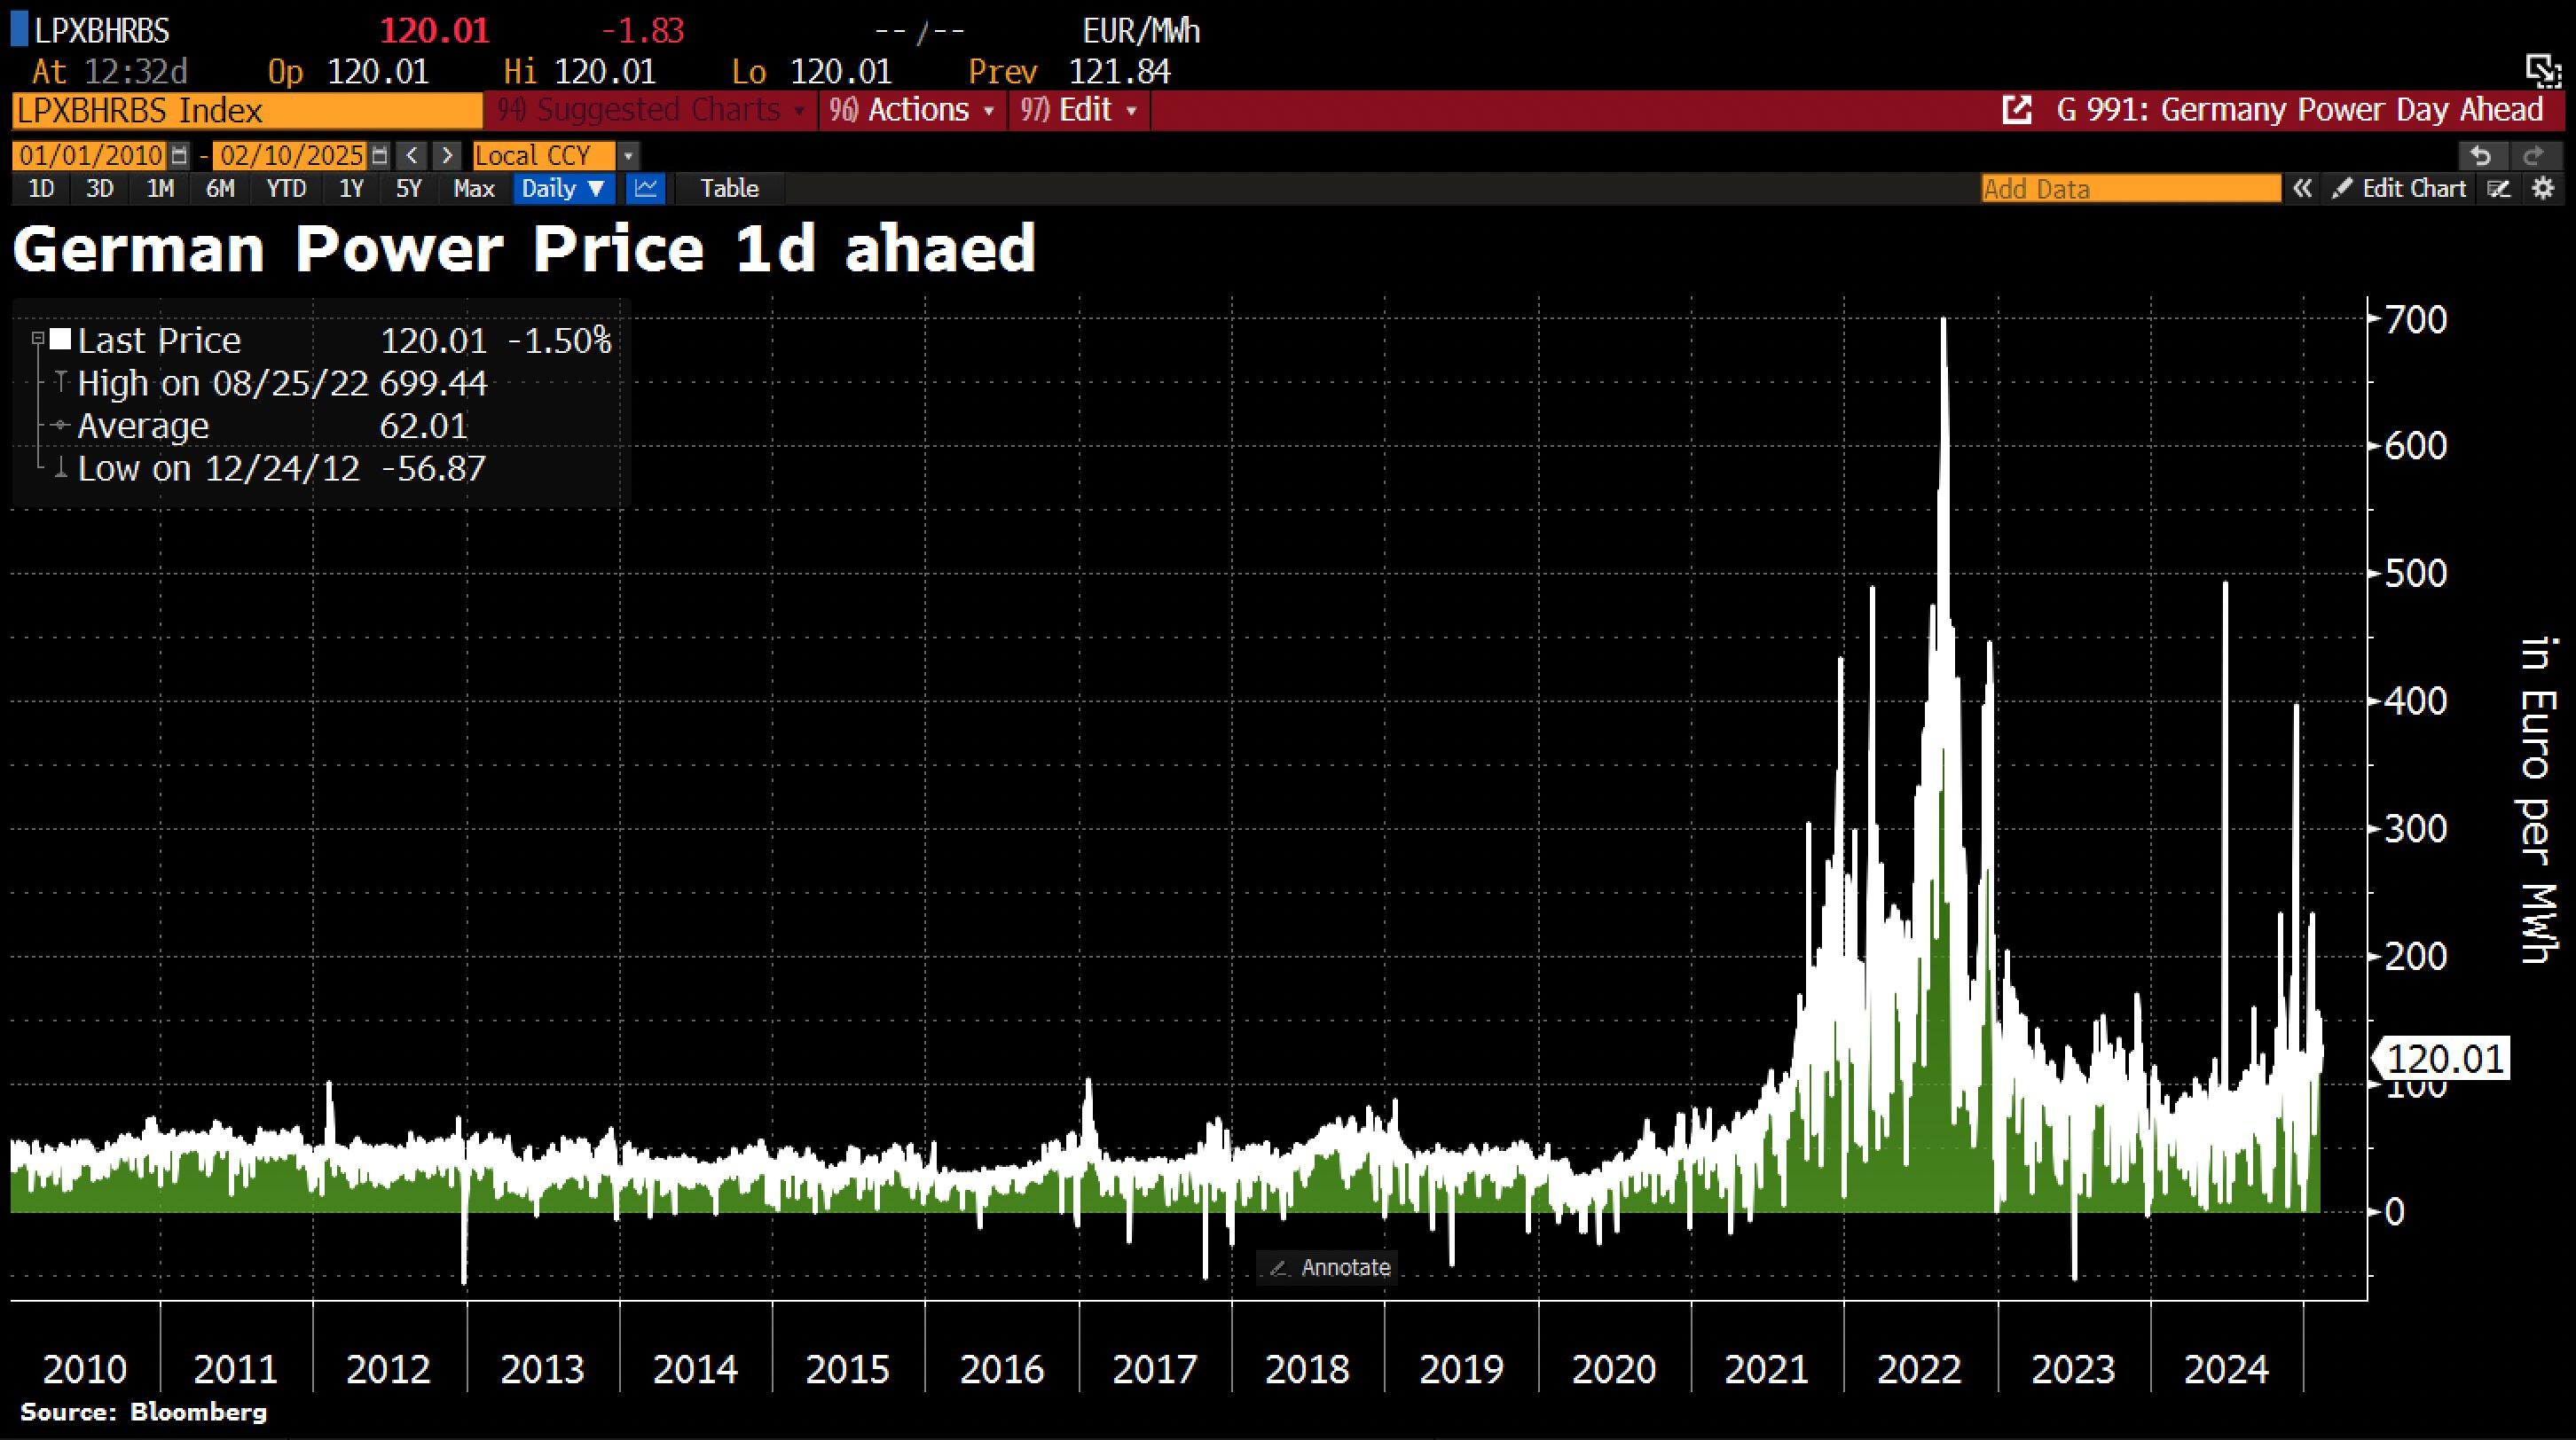Click the pop-out window icon at top right

pyautogui.click(x=2543, y=71)
